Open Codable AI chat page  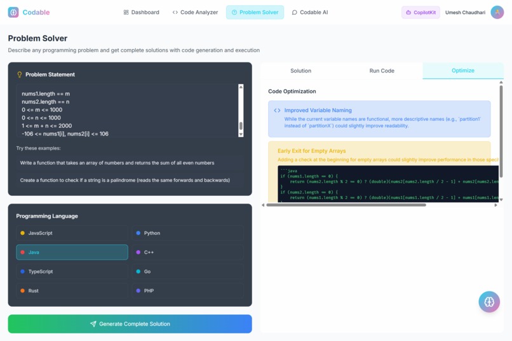(x=309, y=13)
